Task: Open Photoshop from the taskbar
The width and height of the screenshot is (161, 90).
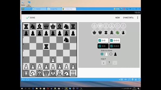Action: tap(77, 88)
